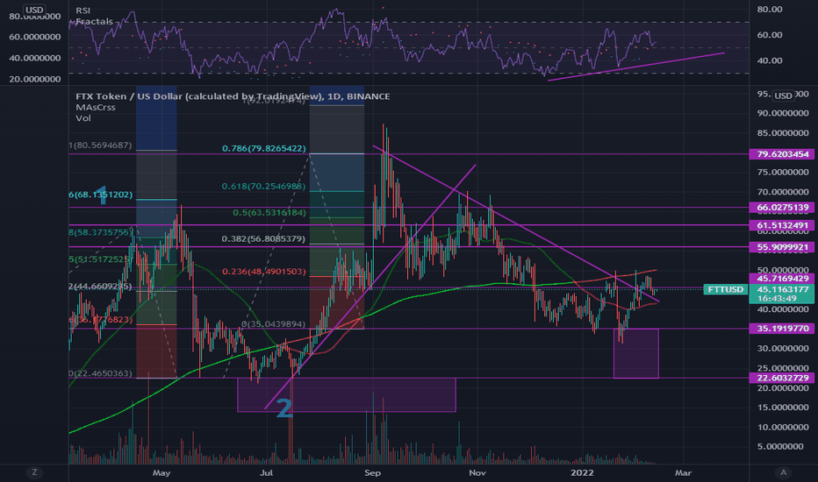The height and width of the screenshot is (482, 818).
Task: Select the Fib label 1(80.5694687)
Action: 100,145
